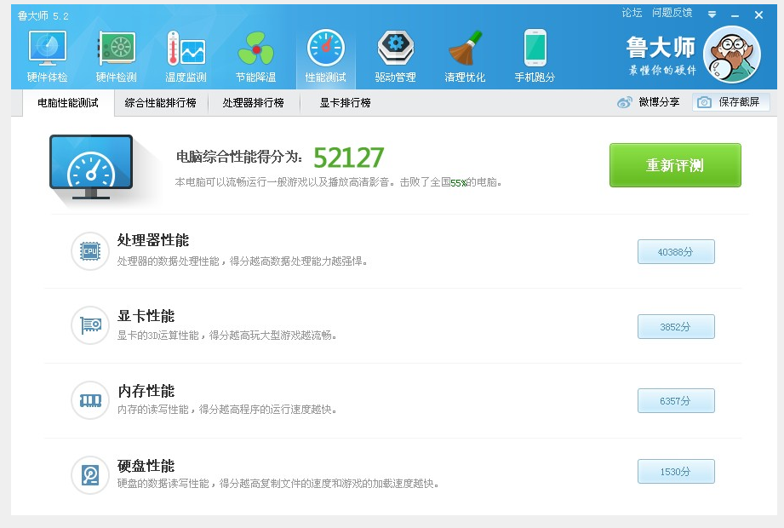Click the 1530分 hard disk score
Viewport: 784px width, 528px height.
point(675,472)
